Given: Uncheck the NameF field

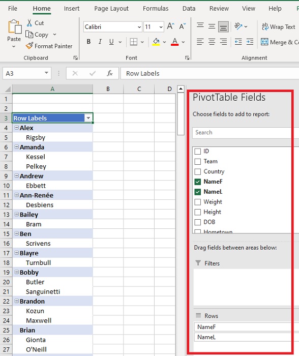Looking at the screenshot, I should [x=198, y=182].
